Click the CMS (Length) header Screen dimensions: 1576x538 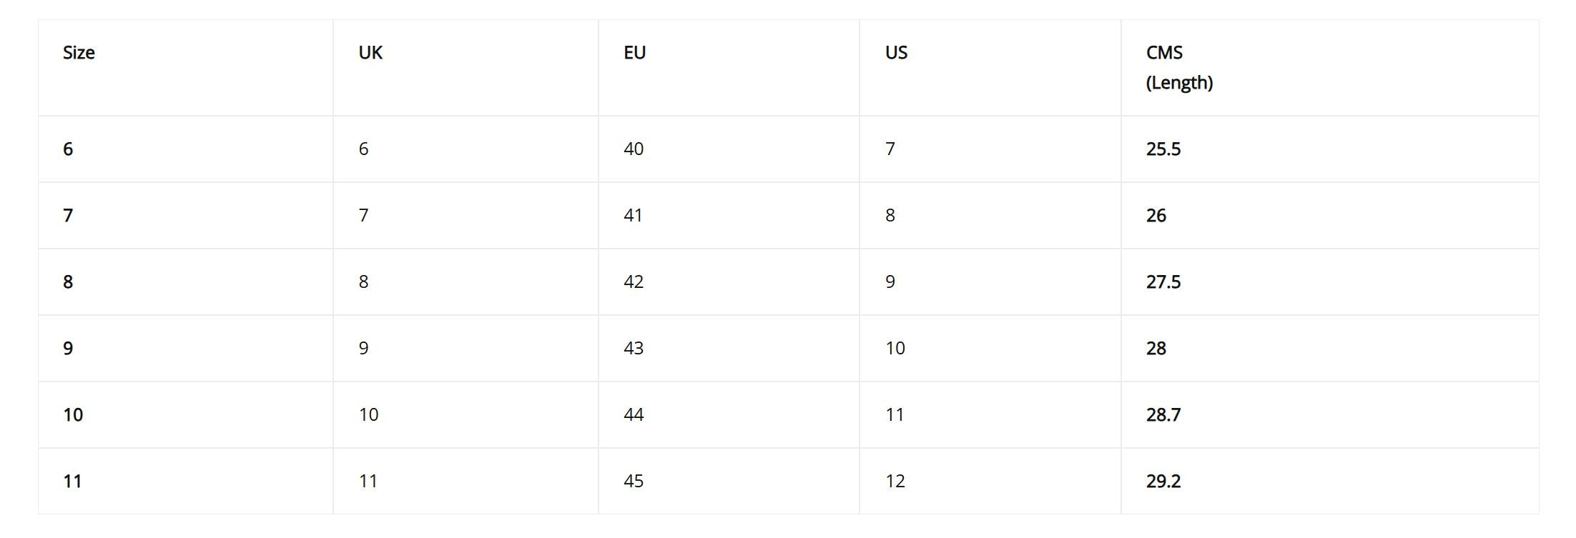tap(1179, 68)
